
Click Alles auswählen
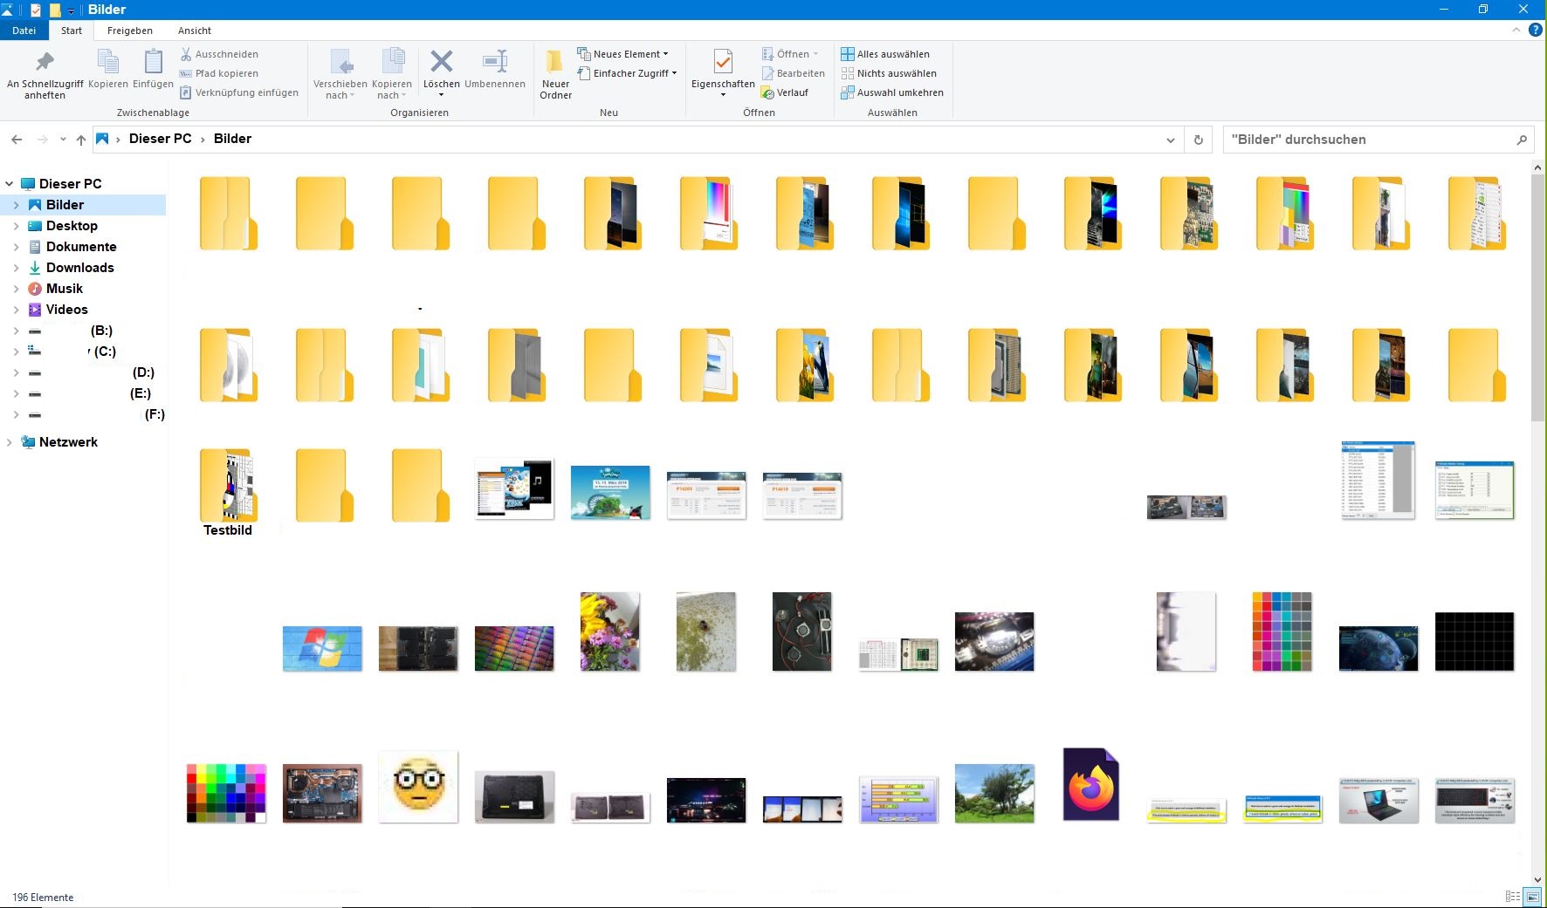(885, 54)
